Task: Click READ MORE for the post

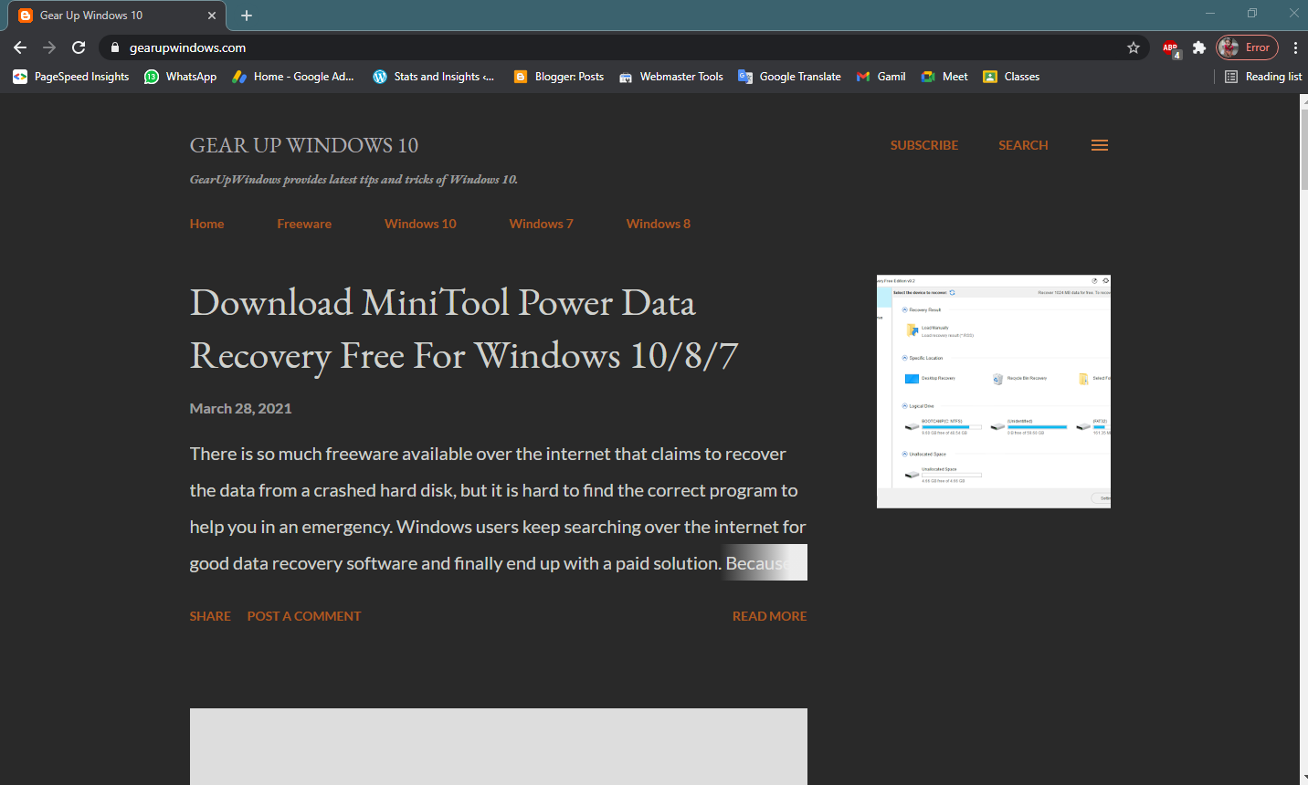Action: (769, 616)
